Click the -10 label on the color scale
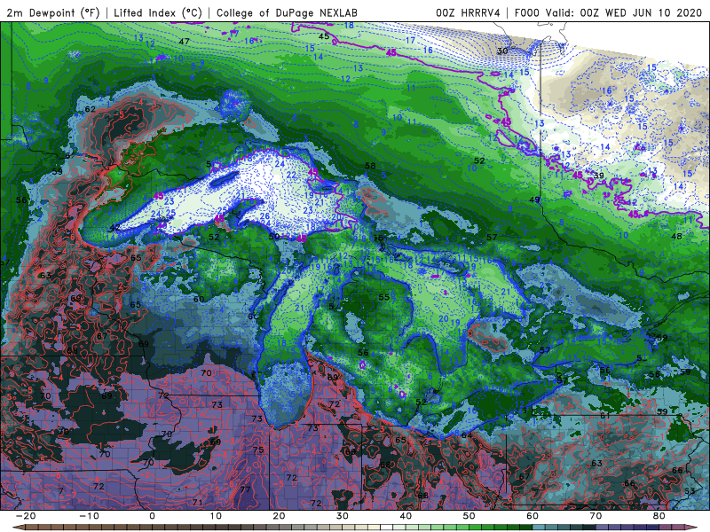Viewport: 710px width, 532px height. pyautogui.click(x=89, y=516)
